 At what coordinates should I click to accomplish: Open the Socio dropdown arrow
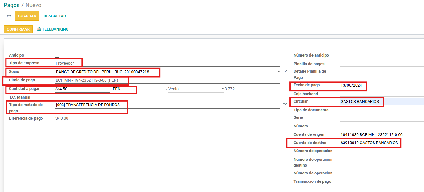[279, 72]
